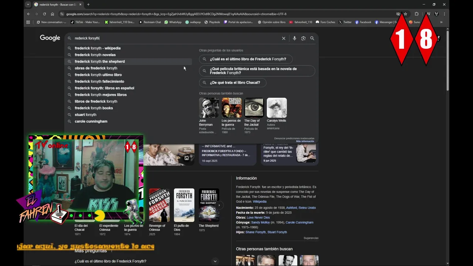Select suggestion 'frederick forsyth mejores libros'
Image resolution: width=473 pixels, height=266 pixels.
(x=128, y=95)
